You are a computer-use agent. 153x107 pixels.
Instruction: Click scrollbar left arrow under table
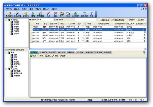pyautogui.click(x=31, y=49)
